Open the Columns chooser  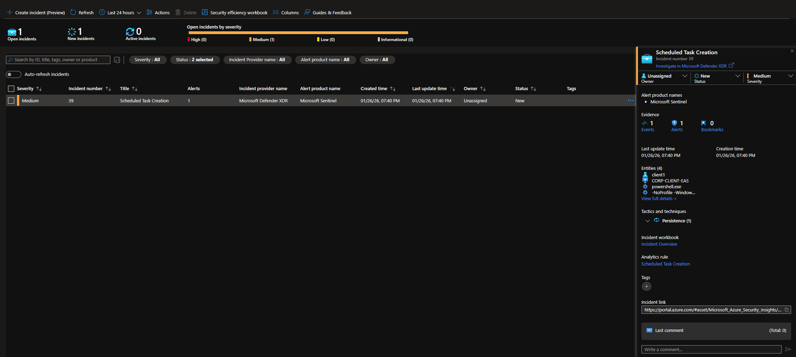[x=286, y=13]
